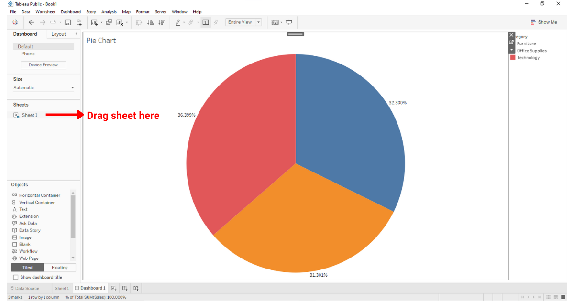Select Phone under device layouts
The width and height of the screenshot is (574, 301).
28,54
